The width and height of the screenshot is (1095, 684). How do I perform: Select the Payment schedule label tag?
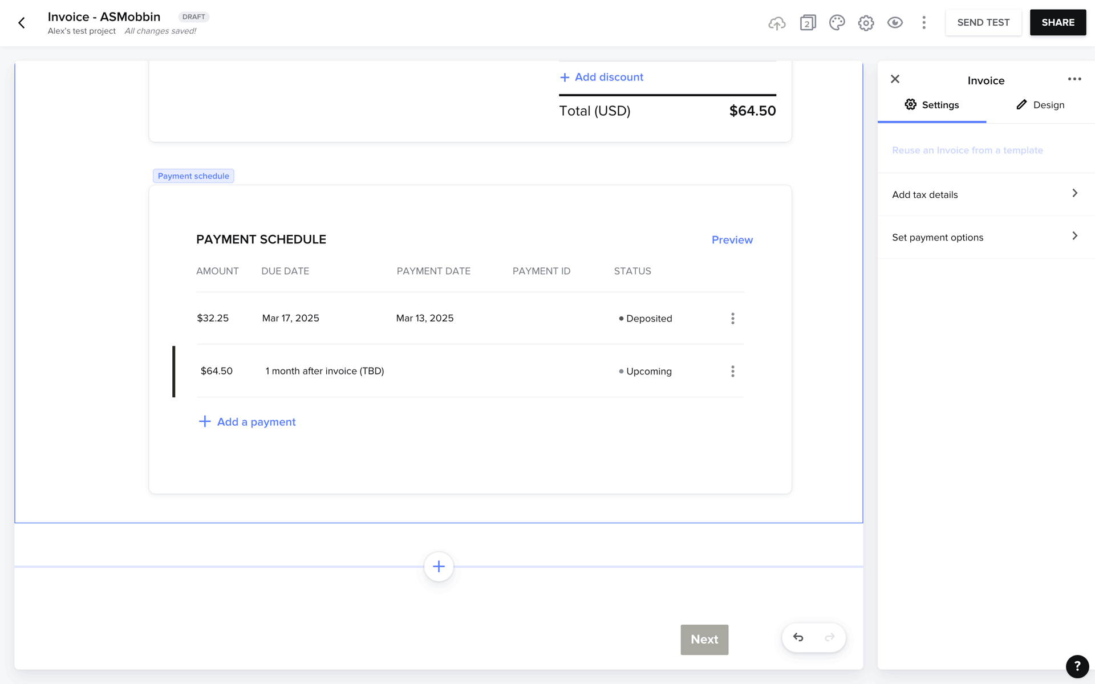[x=193, y=176]
